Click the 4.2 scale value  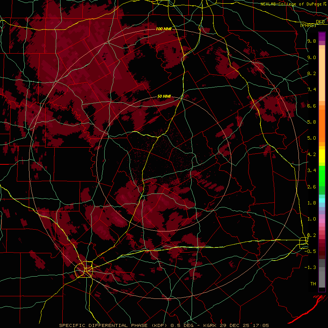click(x=312, y=155)
